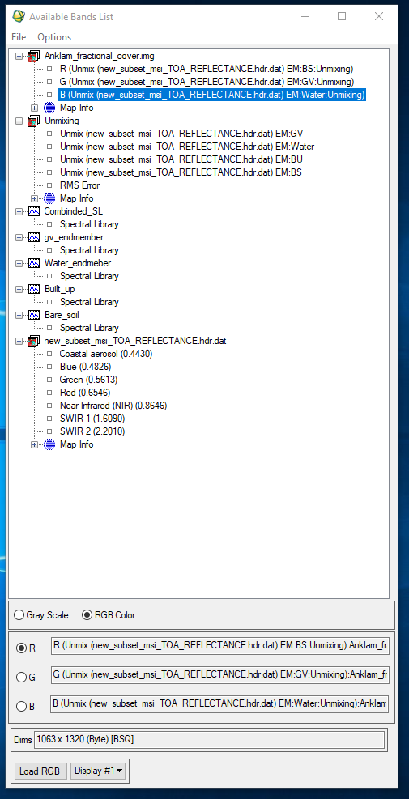Select the SWIR 1 (1.6090) band

(x=92, y=419)
